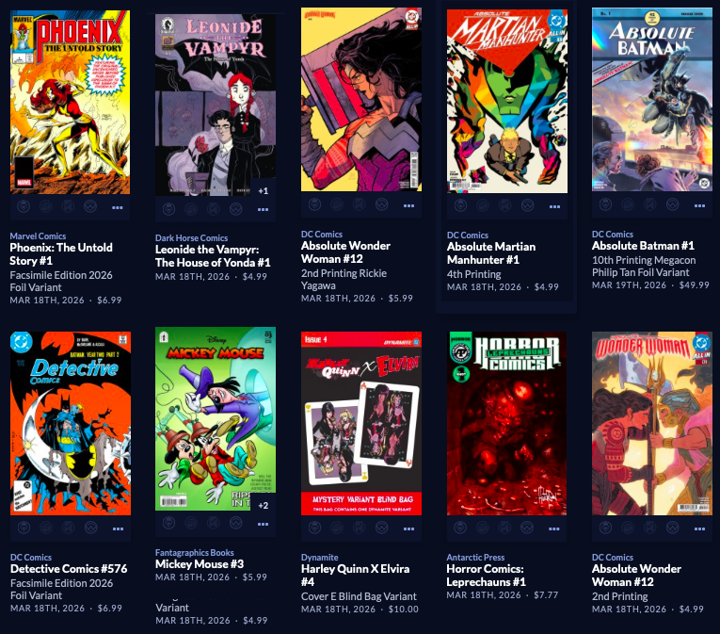Expand the +1 variants on Leonide the Vampyr
The height and width of the screenshot is (634, 720).
click(x=264, y=190)
